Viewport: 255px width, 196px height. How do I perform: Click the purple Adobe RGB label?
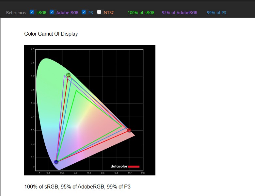[x=67, y=13]
